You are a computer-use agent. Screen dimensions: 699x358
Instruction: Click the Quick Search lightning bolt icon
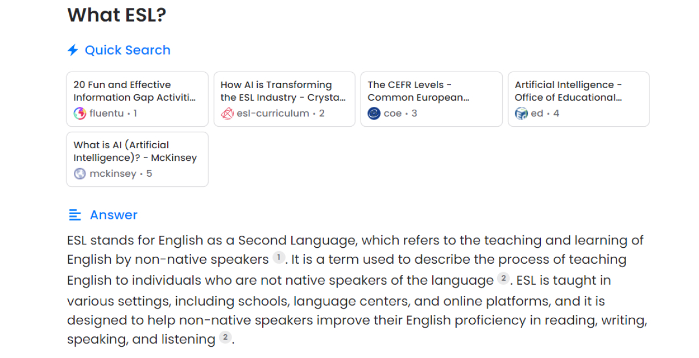click(73, 51)
